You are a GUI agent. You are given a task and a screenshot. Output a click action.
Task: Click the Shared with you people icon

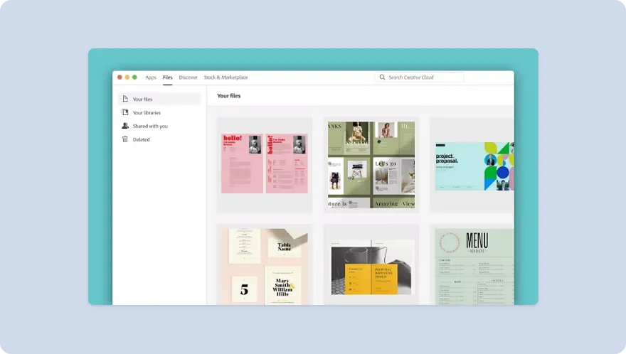(125, 126)
